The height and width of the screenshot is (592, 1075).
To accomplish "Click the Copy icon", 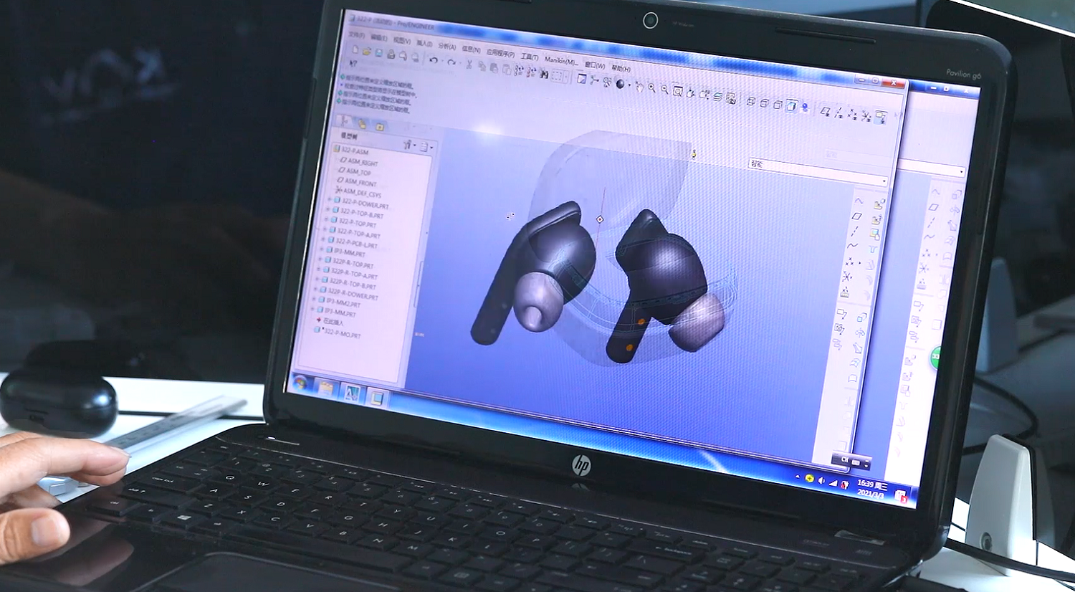I will [x=482, y=66].
